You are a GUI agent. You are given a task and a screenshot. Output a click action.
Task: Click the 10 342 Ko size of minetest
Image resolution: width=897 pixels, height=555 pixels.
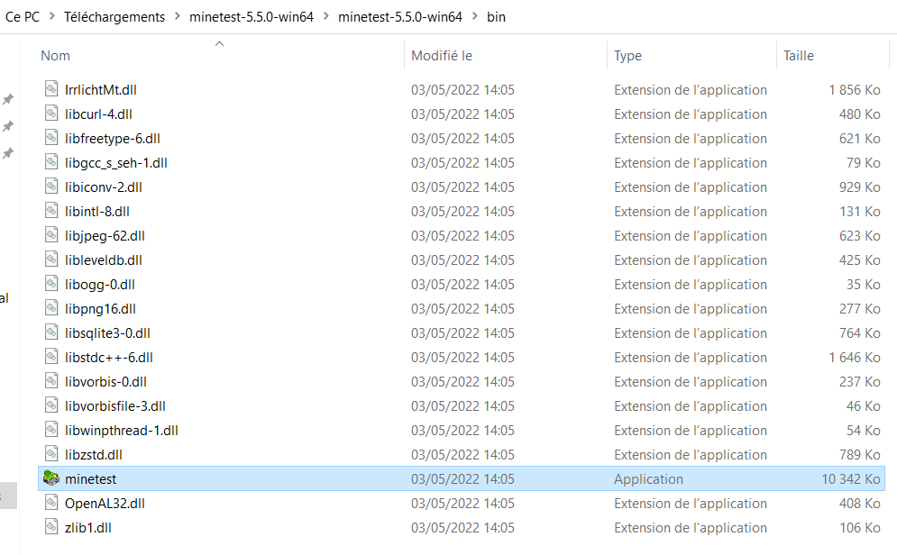click(851, 479)
